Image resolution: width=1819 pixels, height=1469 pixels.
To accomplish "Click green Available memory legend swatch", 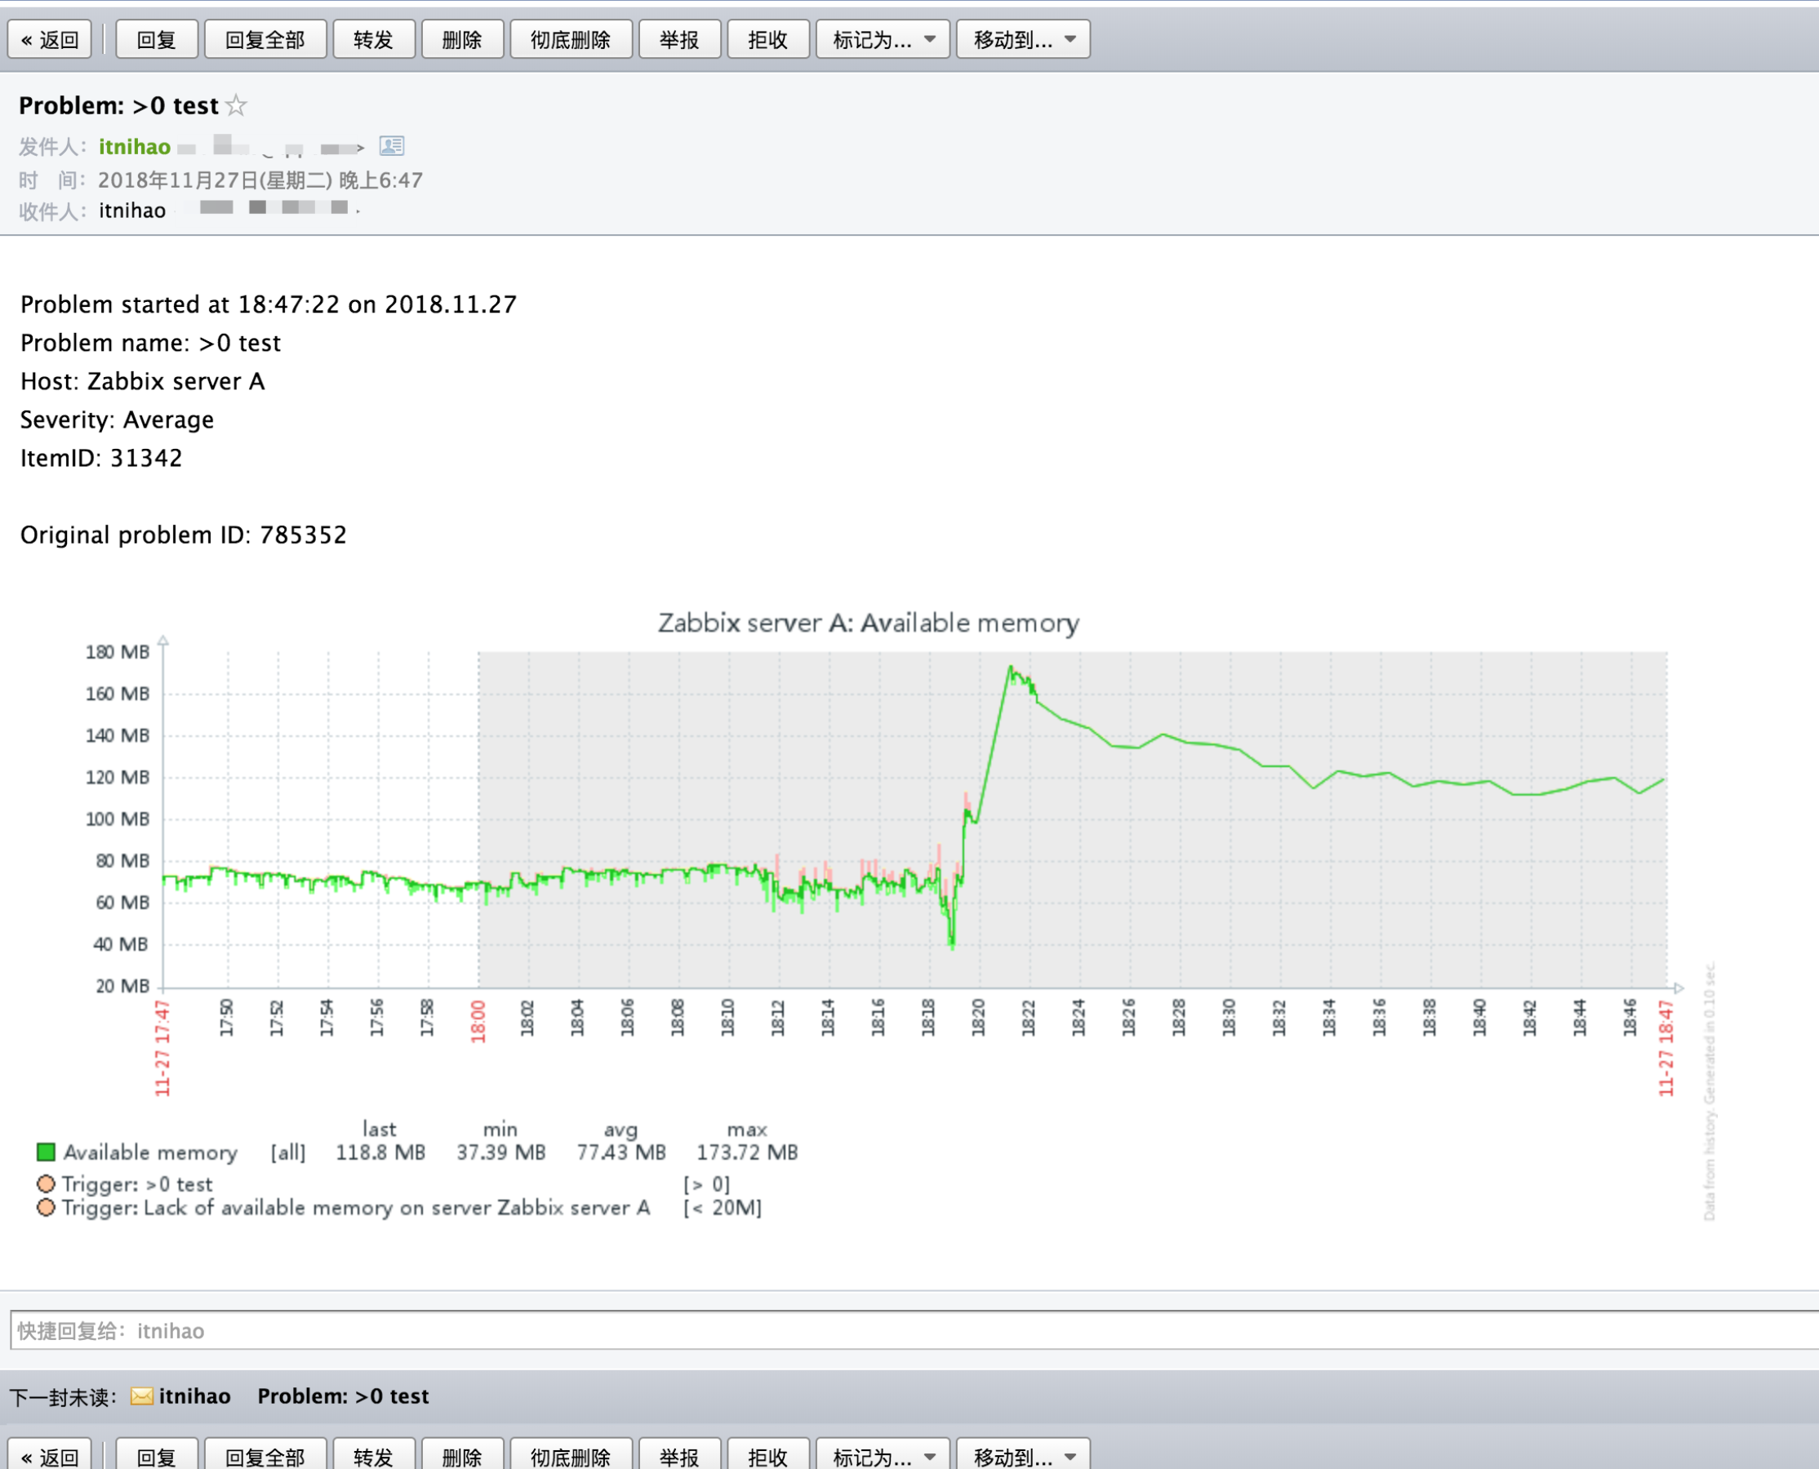I will (46, 1152).
